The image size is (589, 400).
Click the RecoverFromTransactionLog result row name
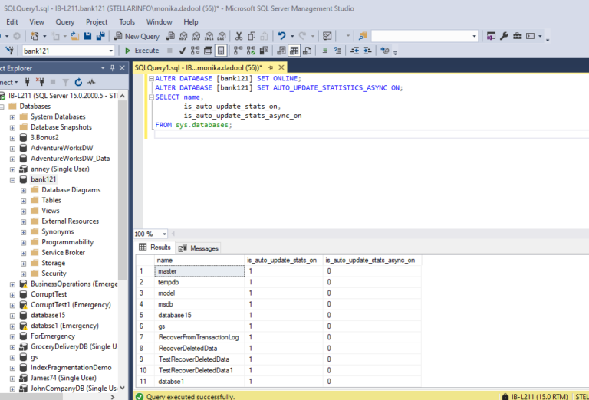[x=199, y=337]
